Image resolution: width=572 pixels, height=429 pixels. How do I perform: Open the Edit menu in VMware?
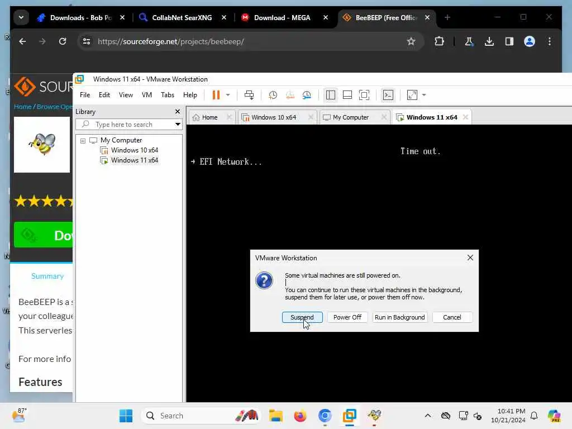coord(104,95)
